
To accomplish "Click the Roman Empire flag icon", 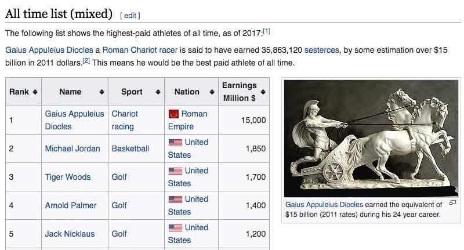I will pyautogui.click(x=173, y=114).
